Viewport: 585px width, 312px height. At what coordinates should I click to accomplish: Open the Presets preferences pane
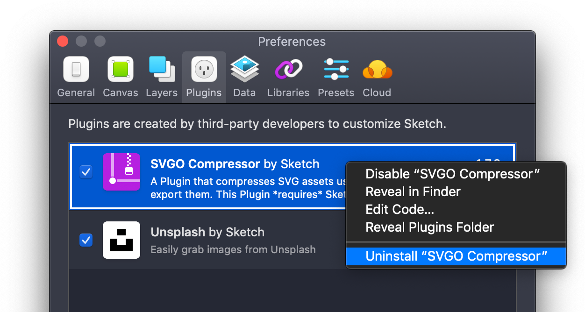point(336,77)
